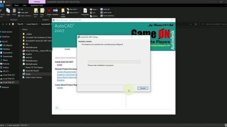Click the refresh icon beside address bar

tap(196, 24)
